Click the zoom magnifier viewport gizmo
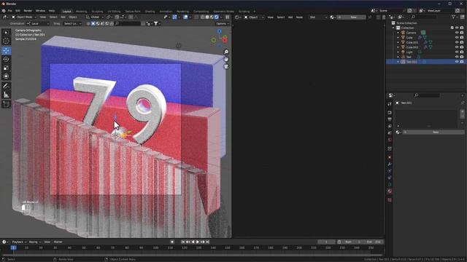The width and height of the screenshot is (467, 262). pyautogui.click(x=226, y=52)
